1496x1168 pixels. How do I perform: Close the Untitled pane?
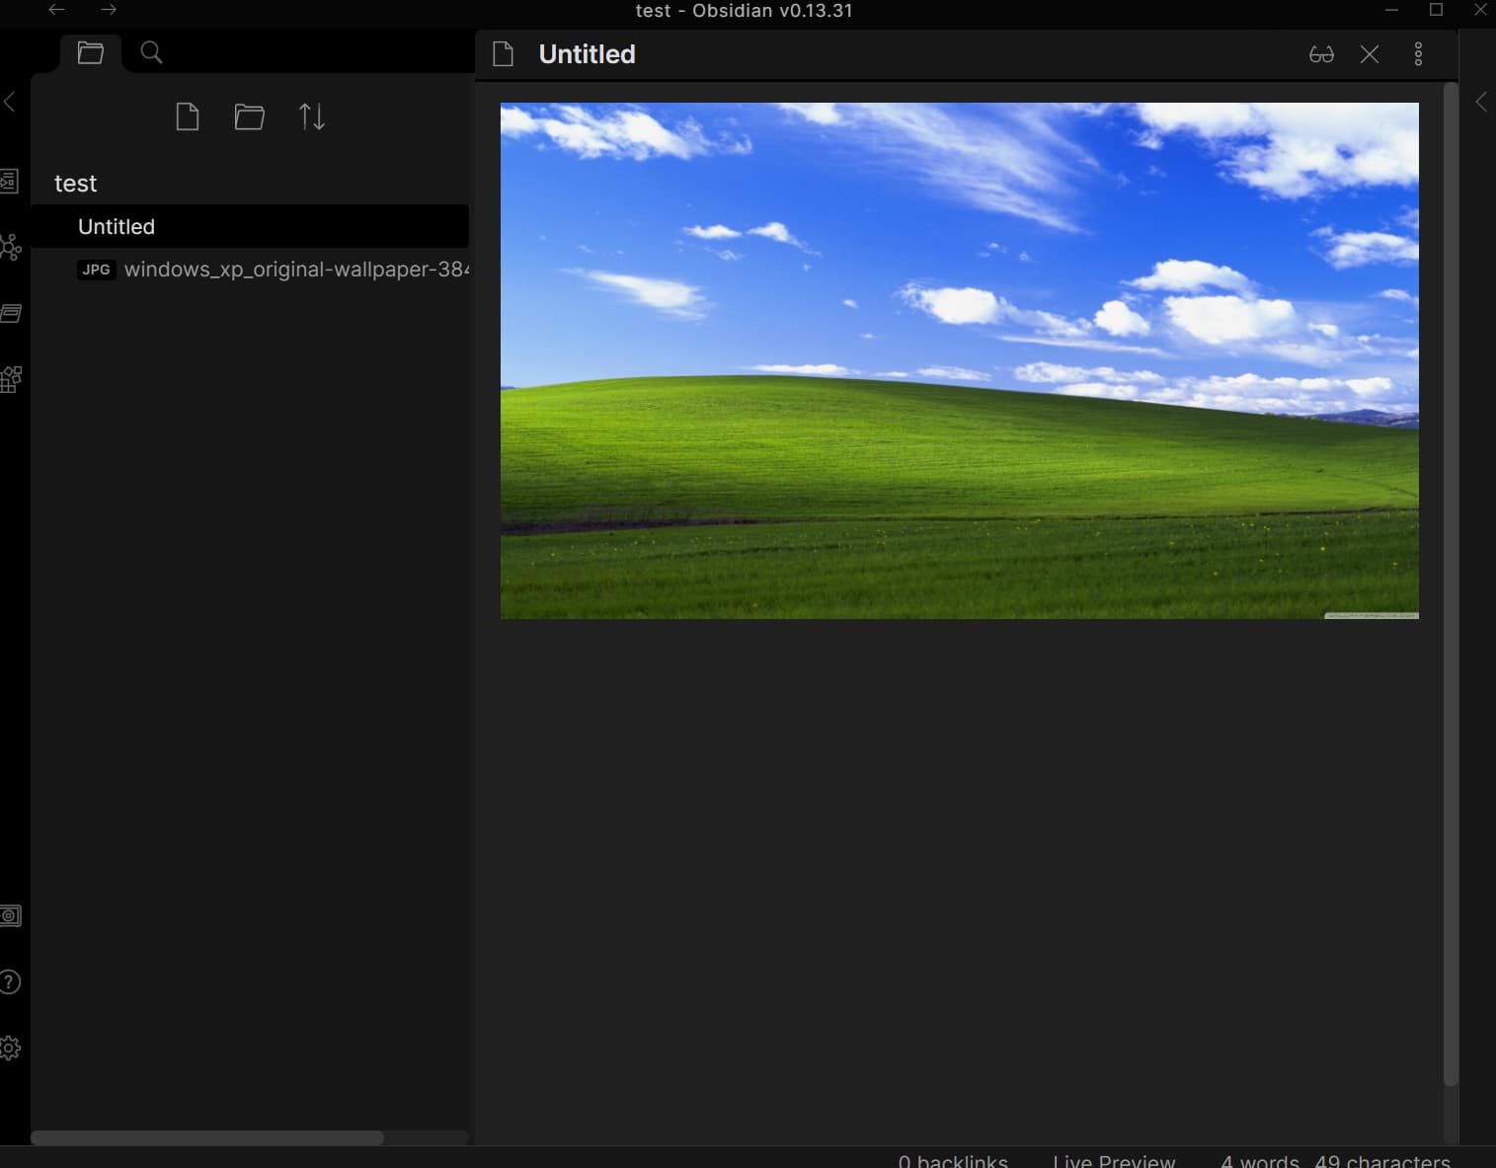pyautogui.click(x=1370, y=54)
